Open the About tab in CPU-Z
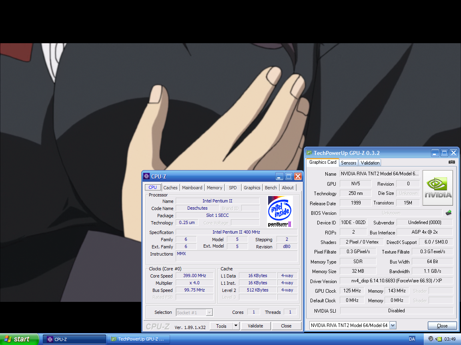Image resolution: width=461 pixels, height=345 pixels. click(288, 188)
